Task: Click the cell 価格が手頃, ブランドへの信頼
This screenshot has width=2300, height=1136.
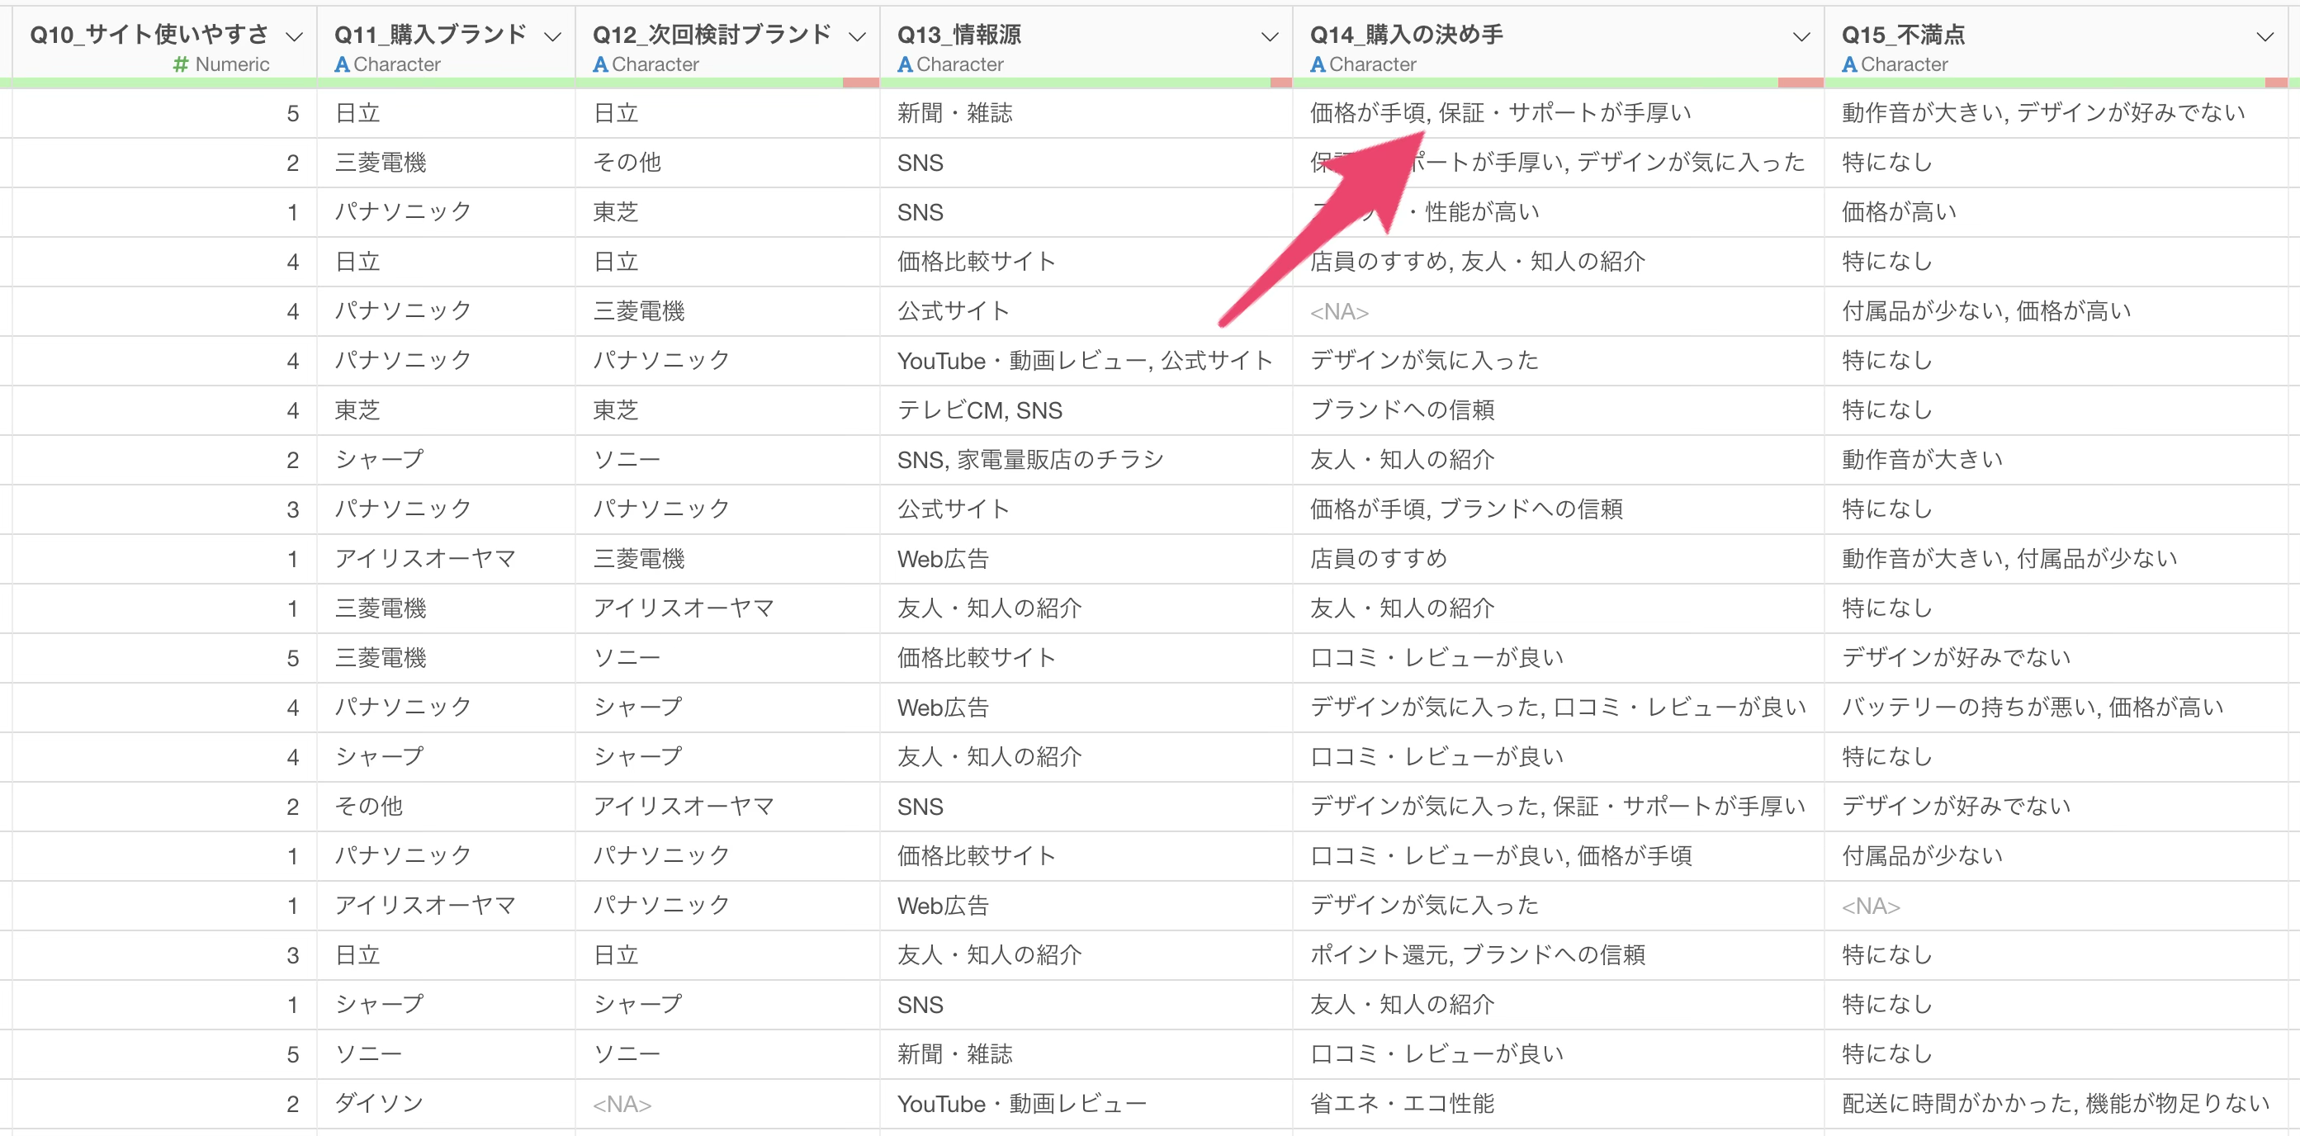Action: (1558, 510)
